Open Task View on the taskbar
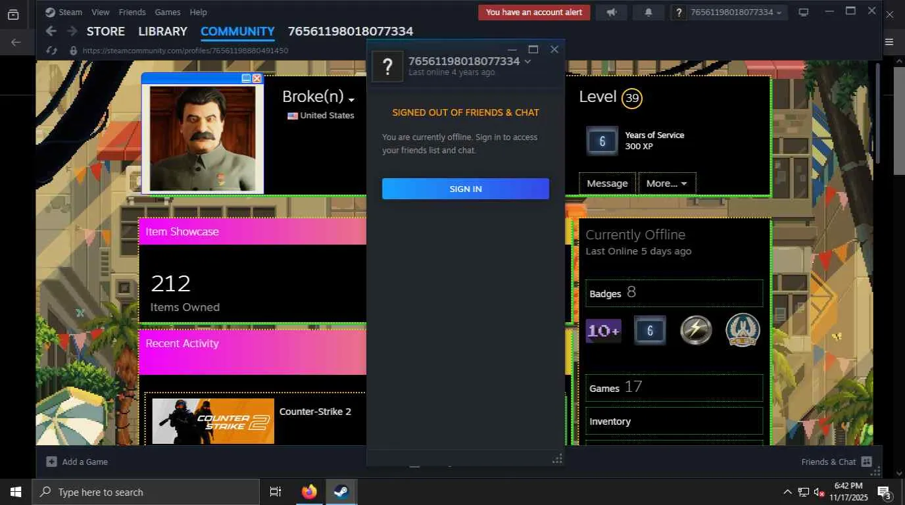This screenshot has height=505, width=905. tap(276, 492)
